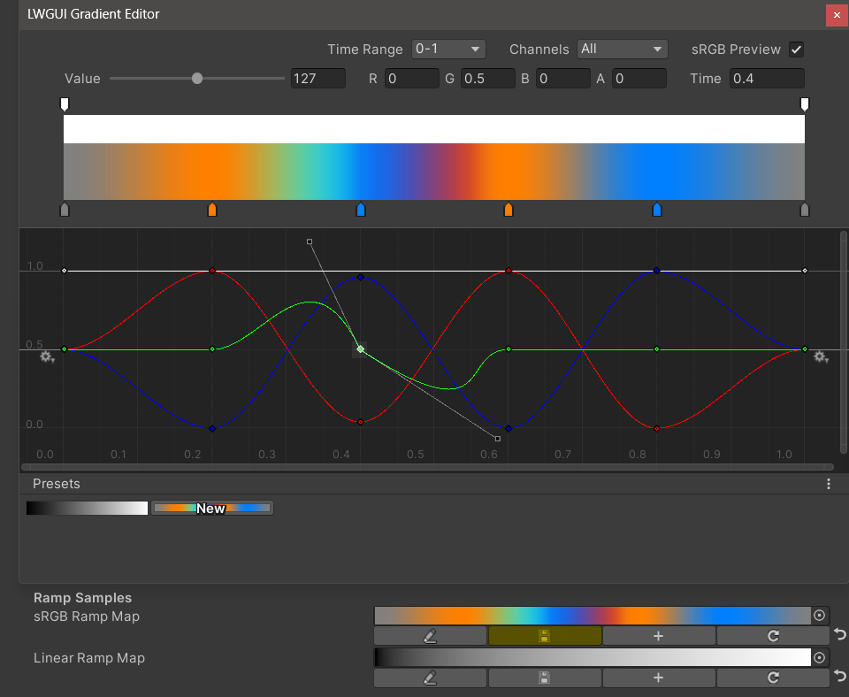Click the edit pencil for sRGB Ramp Map

430,636
